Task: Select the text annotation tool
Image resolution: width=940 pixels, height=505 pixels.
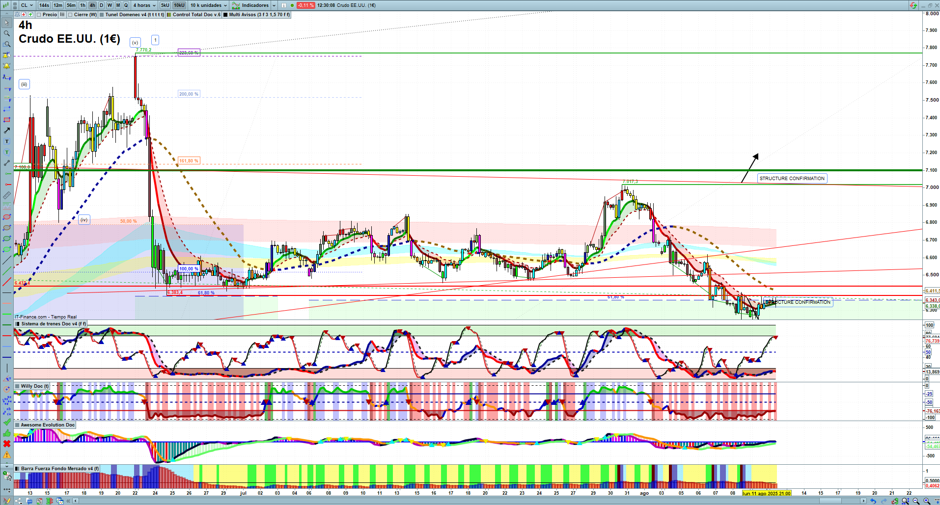Action: point(7,141)
